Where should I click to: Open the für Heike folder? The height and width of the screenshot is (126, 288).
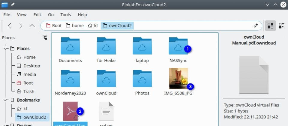click(106, 46)
